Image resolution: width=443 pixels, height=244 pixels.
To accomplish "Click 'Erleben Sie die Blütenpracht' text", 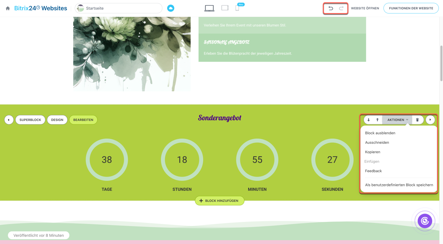I will click(x=248, y=54).
